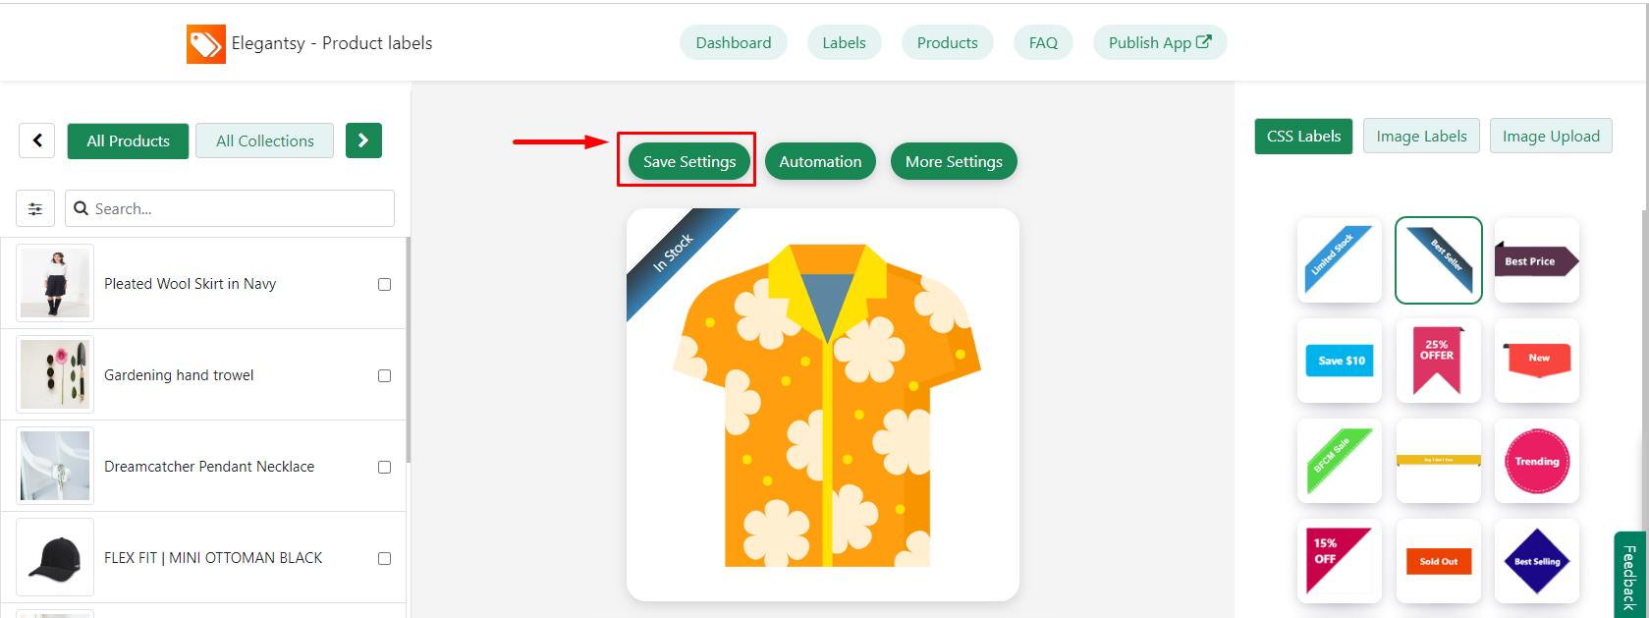The height and width of the screenshot is (618, 1649).
Task: Click the Hawaiian shirt preview image
Action: pos(827,405)
